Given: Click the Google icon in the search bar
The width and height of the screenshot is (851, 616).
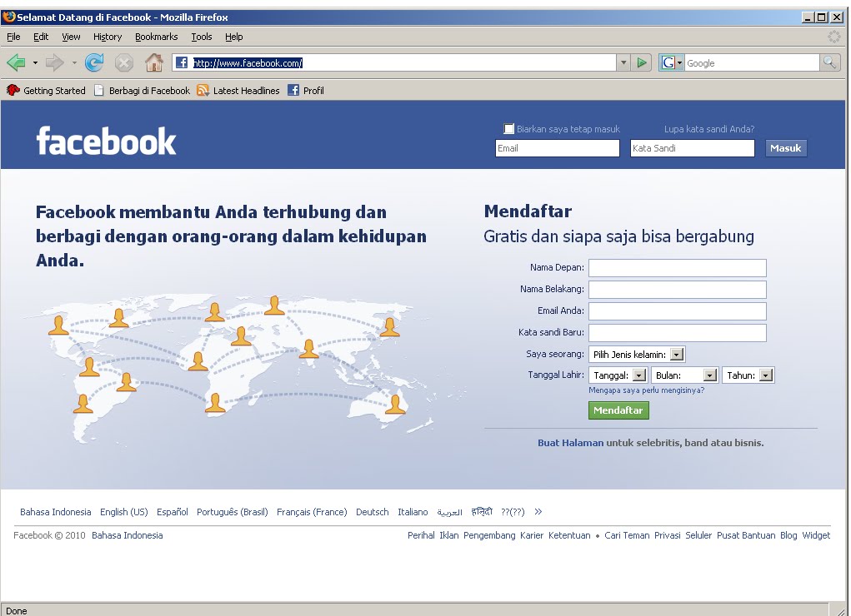Looking at the screenshot, I should point(669,62).
